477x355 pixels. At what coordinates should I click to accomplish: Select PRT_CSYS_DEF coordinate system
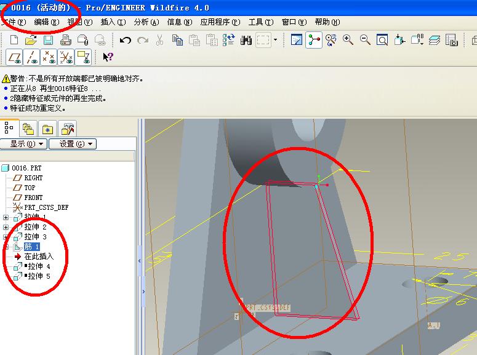tap(46, 207)
